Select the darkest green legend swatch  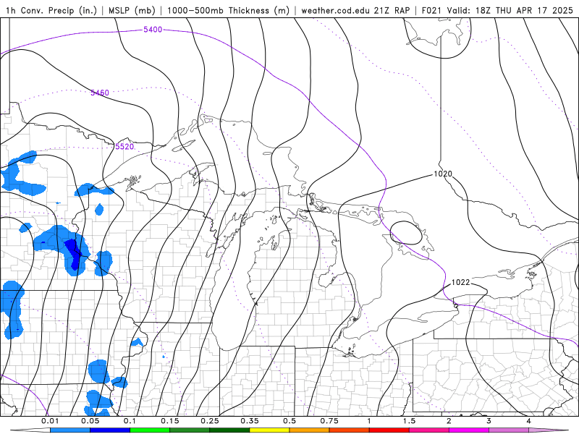(x=229, y=430)
